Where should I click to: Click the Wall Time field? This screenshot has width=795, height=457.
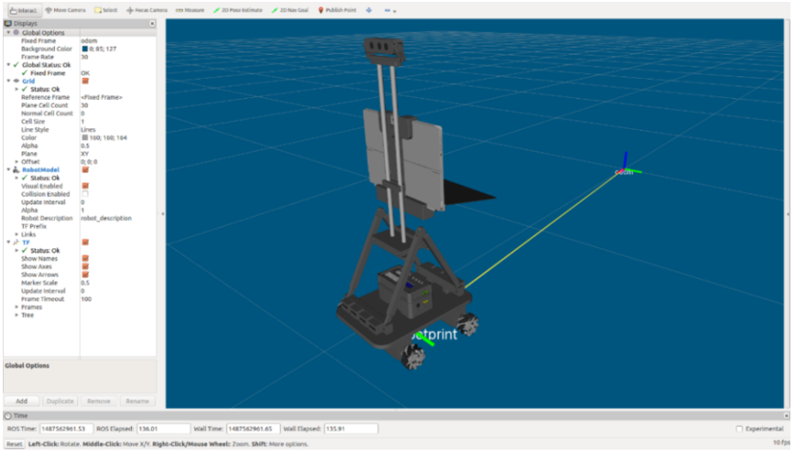click(x=253, y=430)
